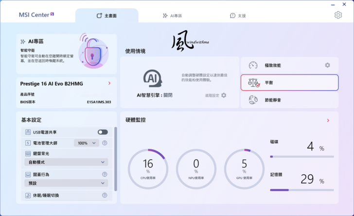The height and width of the screenshot is (216, 354).
Task: Click the 智能守衡 heading text
Action: [28, 50]
